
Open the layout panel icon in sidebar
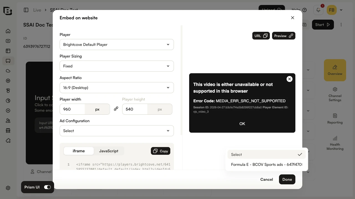pyautogui.click(x=8, y=51)
